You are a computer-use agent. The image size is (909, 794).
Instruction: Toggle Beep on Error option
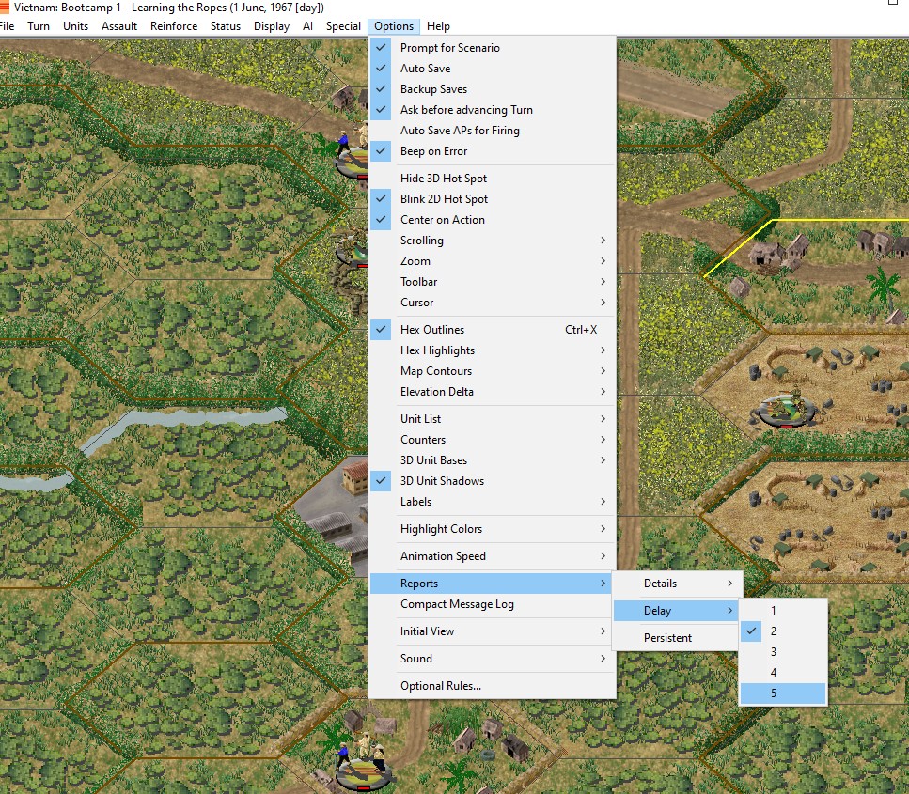tap(492, 151)
